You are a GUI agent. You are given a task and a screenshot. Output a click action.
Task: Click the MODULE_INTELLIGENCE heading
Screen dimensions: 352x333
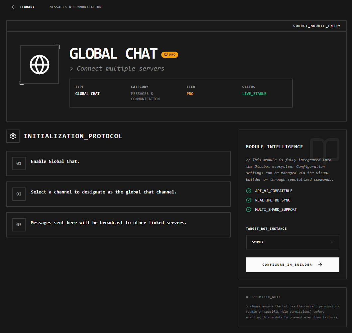pos(274,147)
